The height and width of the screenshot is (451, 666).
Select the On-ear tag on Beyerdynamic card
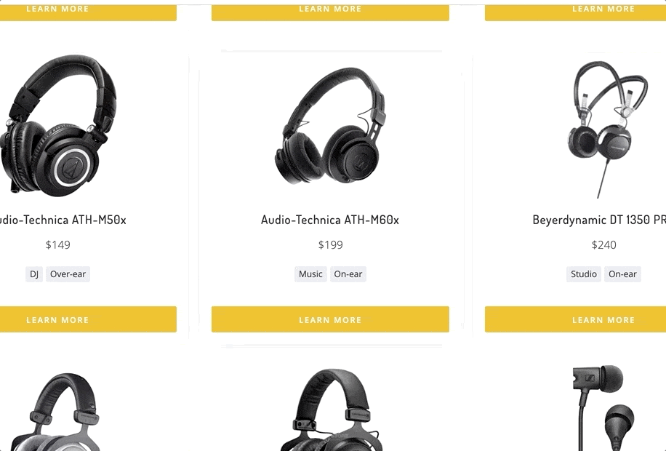[622, 274]
